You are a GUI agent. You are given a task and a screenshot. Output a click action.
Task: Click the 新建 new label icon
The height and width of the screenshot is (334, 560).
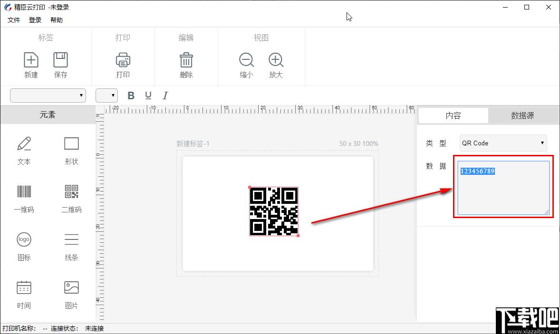31,60
